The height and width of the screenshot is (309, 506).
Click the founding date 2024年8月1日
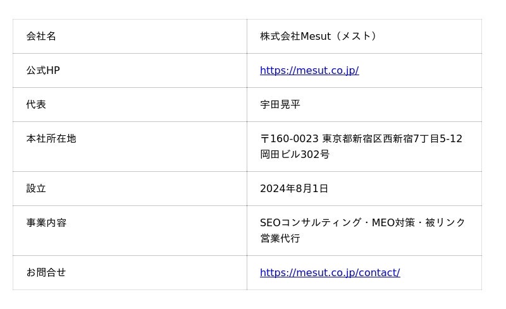pos(294,189)
